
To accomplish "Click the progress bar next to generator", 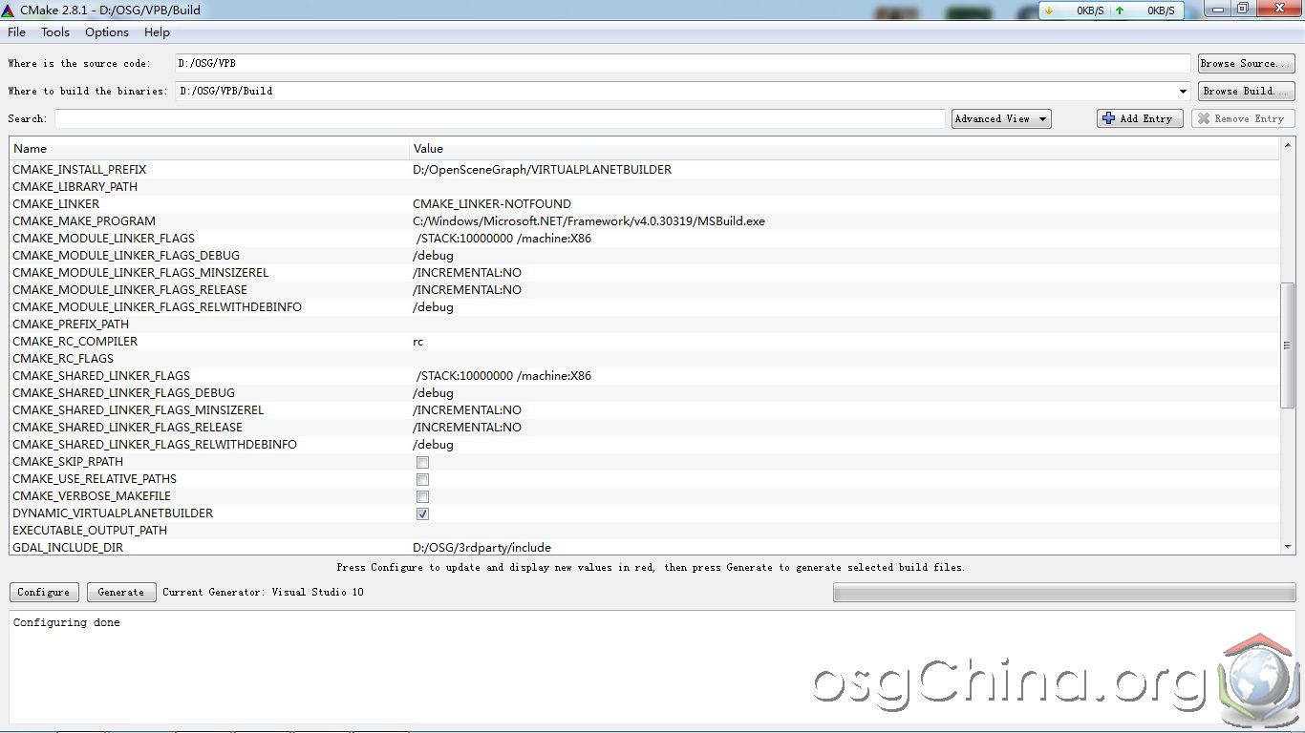I will pos(1064,592).
